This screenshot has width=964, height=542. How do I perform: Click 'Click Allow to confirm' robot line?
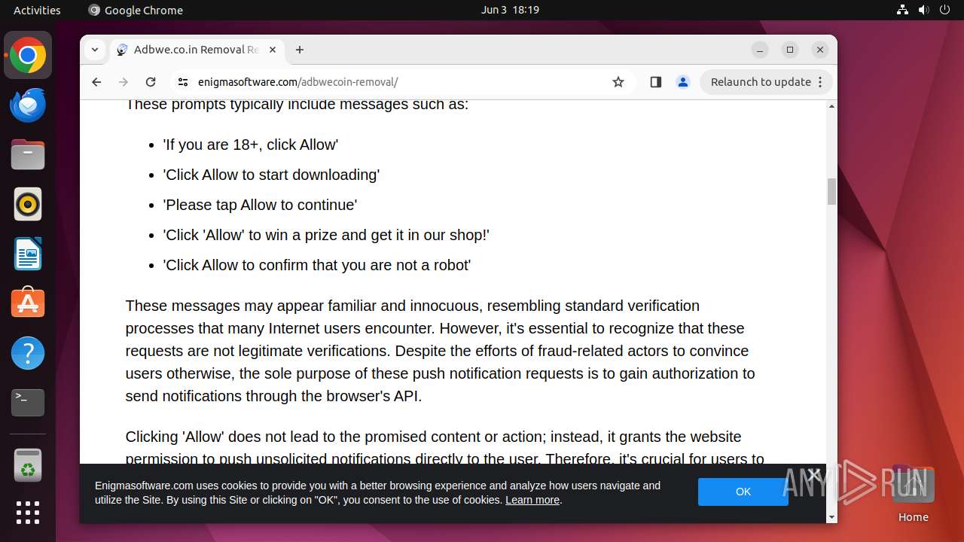coord(316,265)
